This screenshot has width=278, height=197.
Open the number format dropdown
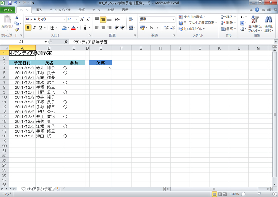[x=173, y=19]
